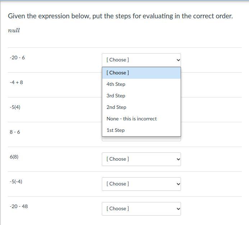Click the "8 - 6" row label
This screenshot has width=249, height=225.
pyautogui.click(x=15, y=132)
